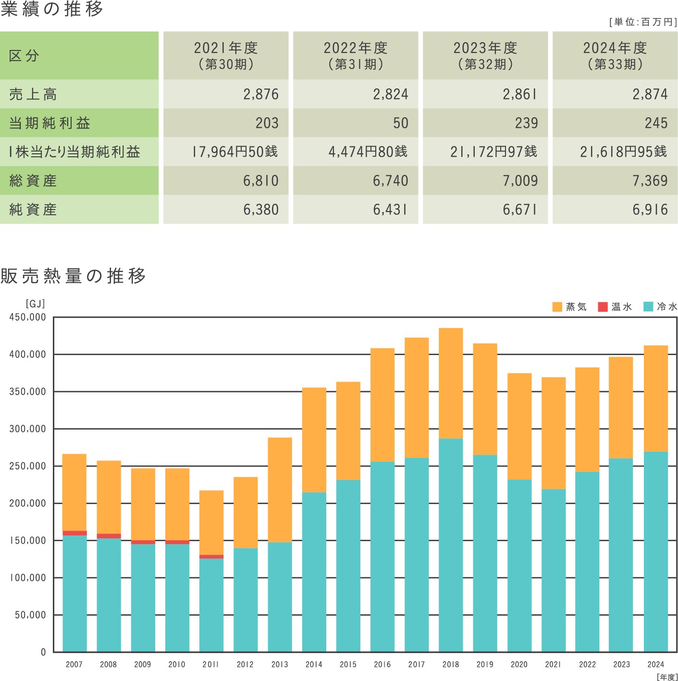Click the 2022年度 net profit value 50
Viewport: 678px width, 681px height.
click(400, 123)
